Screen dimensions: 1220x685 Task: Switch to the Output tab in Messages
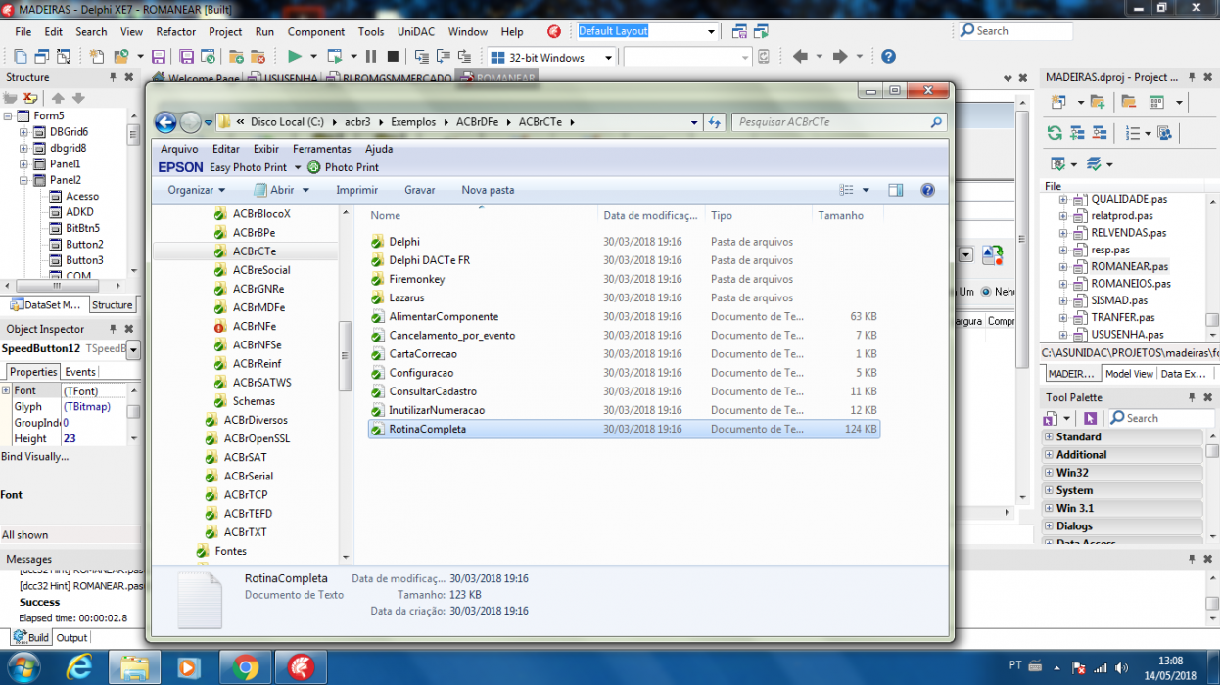click(71, 637)
